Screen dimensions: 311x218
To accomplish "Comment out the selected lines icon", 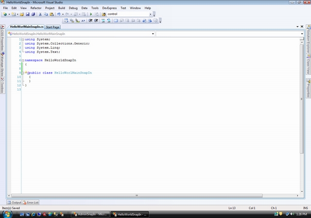I will pyautogui.click(x=103, y=20).
